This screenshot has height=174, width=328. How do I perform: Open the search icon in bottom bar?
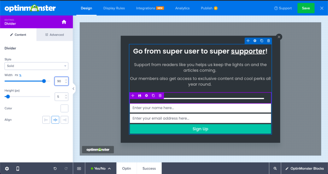275,169
